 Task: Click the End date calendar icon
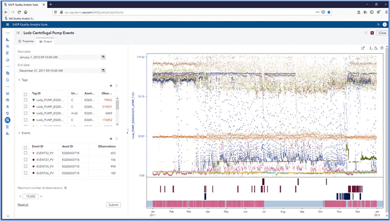(103, 71)
